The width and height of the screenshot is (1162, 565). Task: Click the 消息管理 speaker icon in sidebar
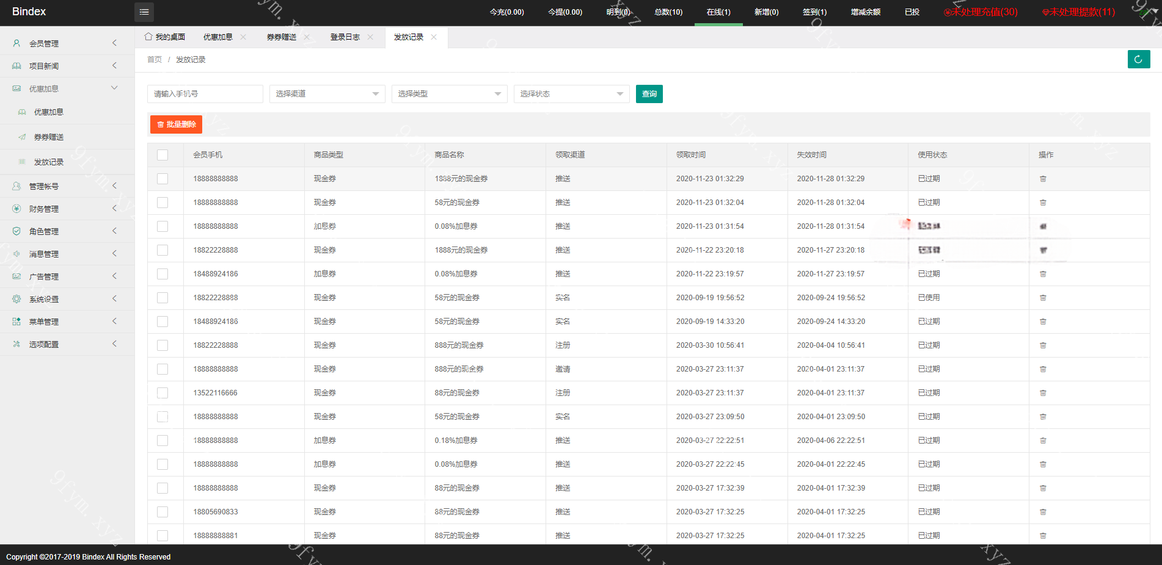tap(16, 254)
